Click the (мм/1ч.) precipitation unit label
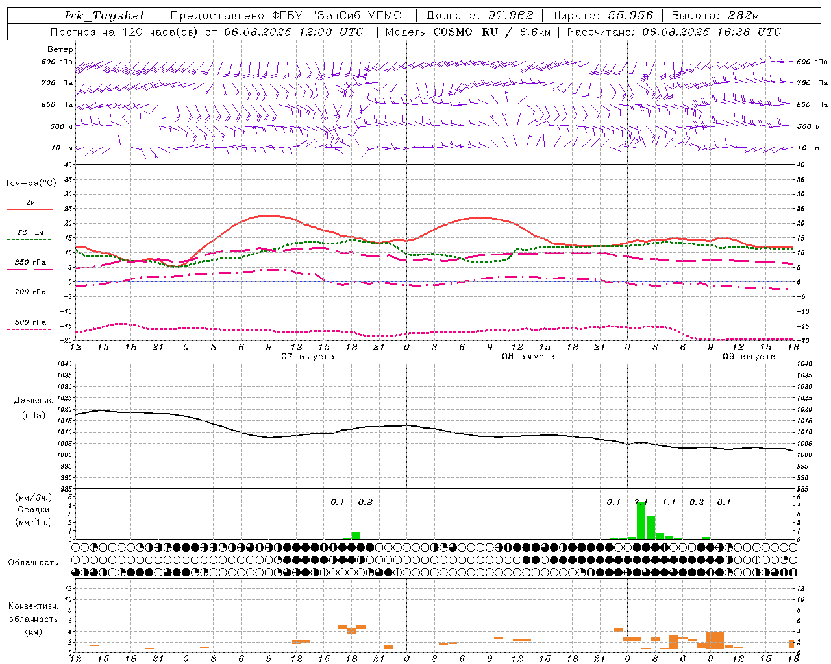Screen dimensions: 831x664 (33, 522)
